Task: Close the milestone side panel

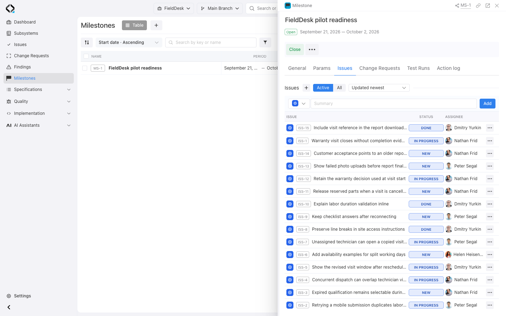Action: (x=497, y=6)
